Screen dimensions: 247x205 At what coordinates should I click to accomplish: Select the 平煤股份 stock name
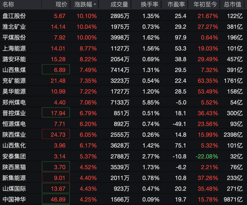point(14,37)
